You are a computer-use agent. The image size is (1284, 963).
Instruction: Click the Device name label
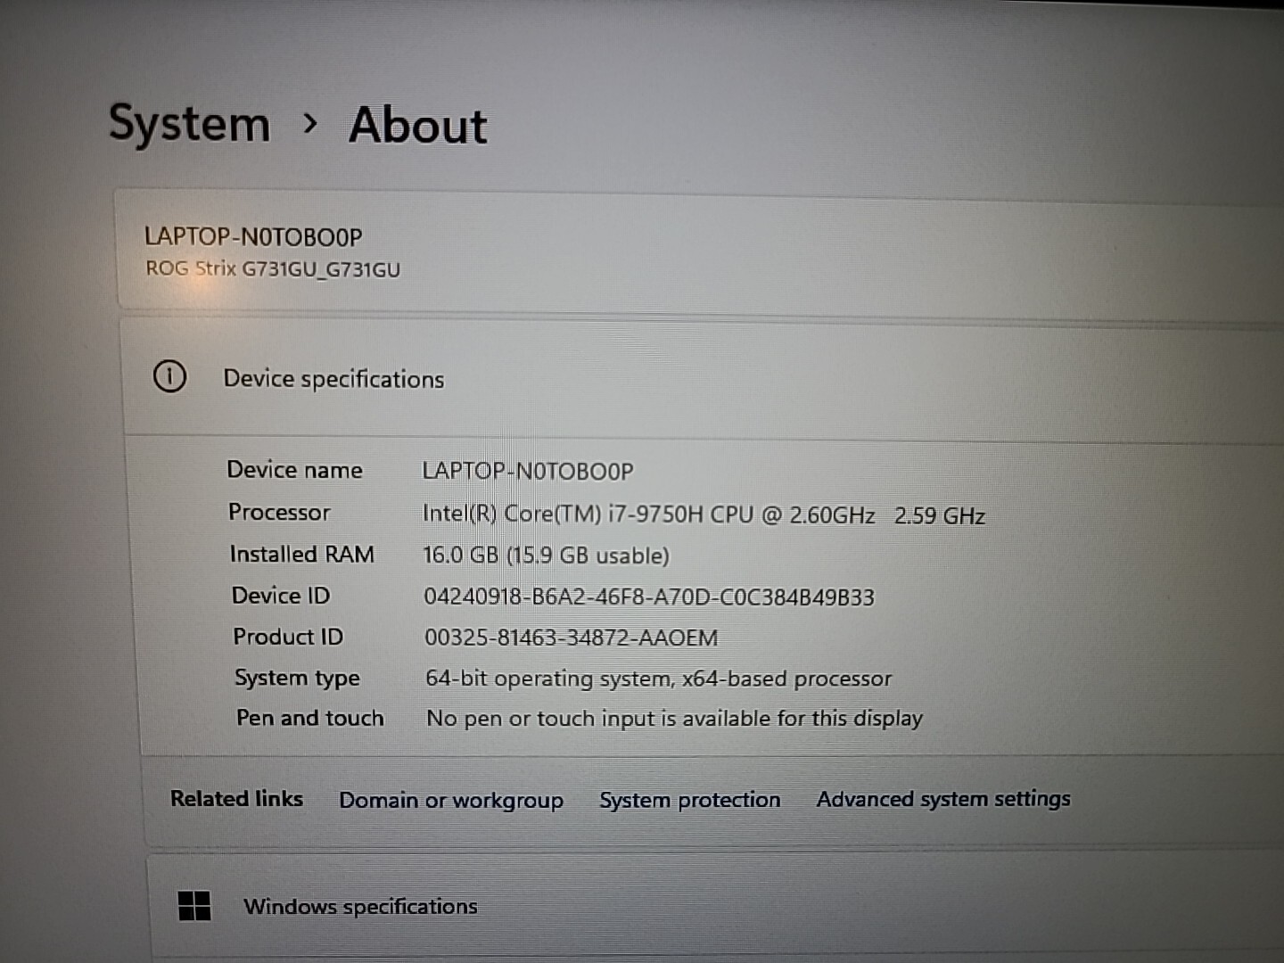click(x=294, y=470)
